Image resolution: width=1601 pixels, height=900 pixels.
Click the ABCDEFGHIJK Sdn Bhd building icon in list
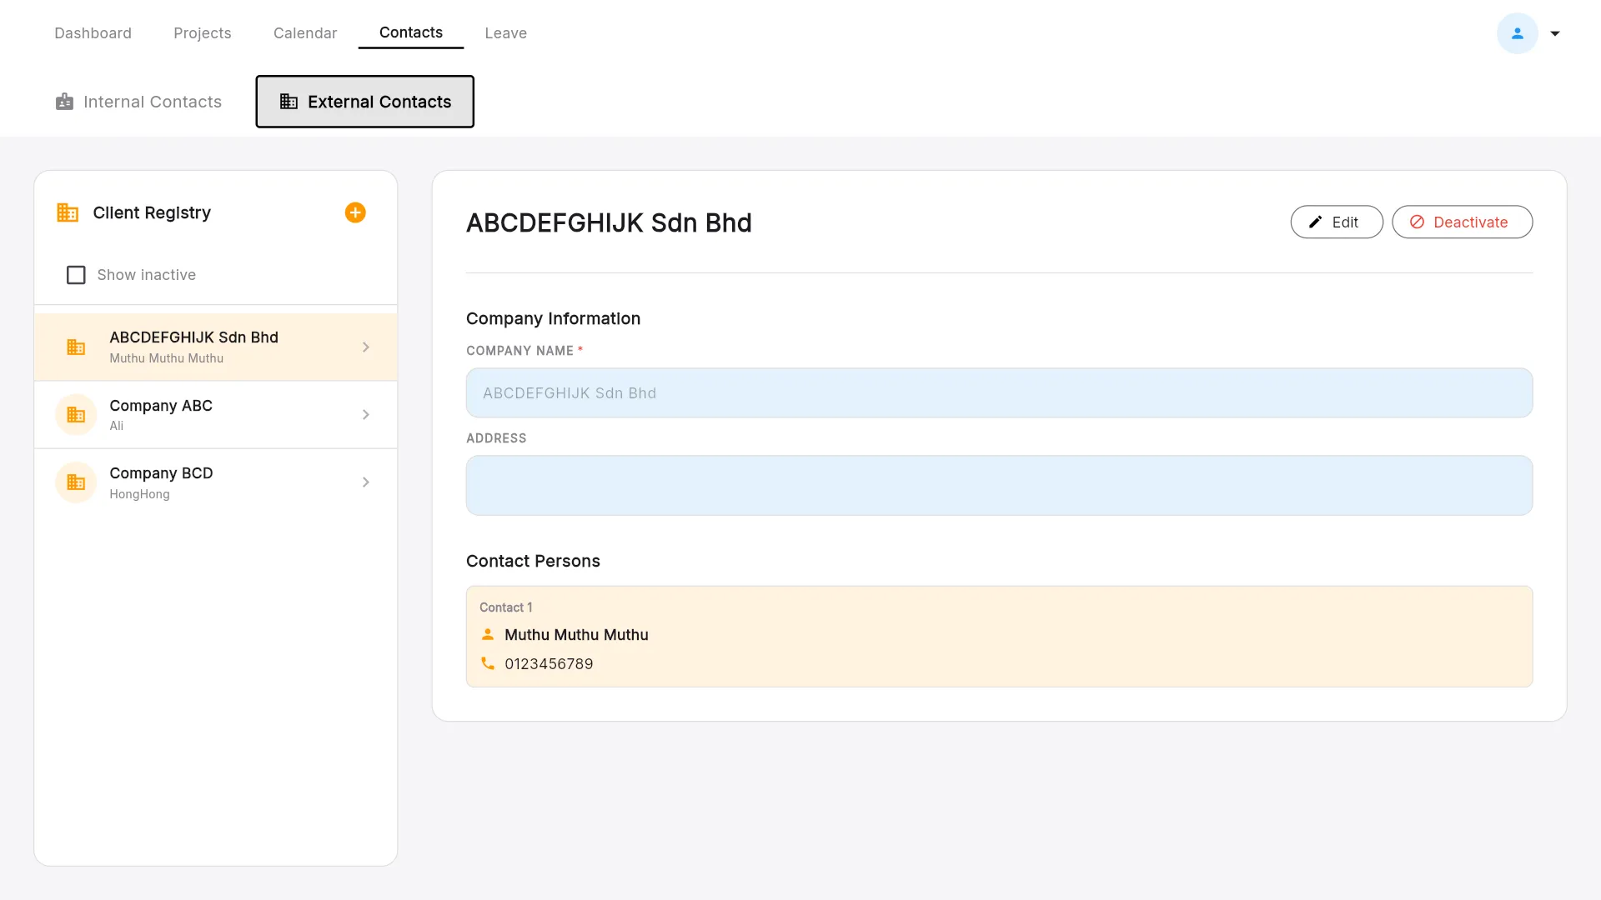click(x=76, y=347)
